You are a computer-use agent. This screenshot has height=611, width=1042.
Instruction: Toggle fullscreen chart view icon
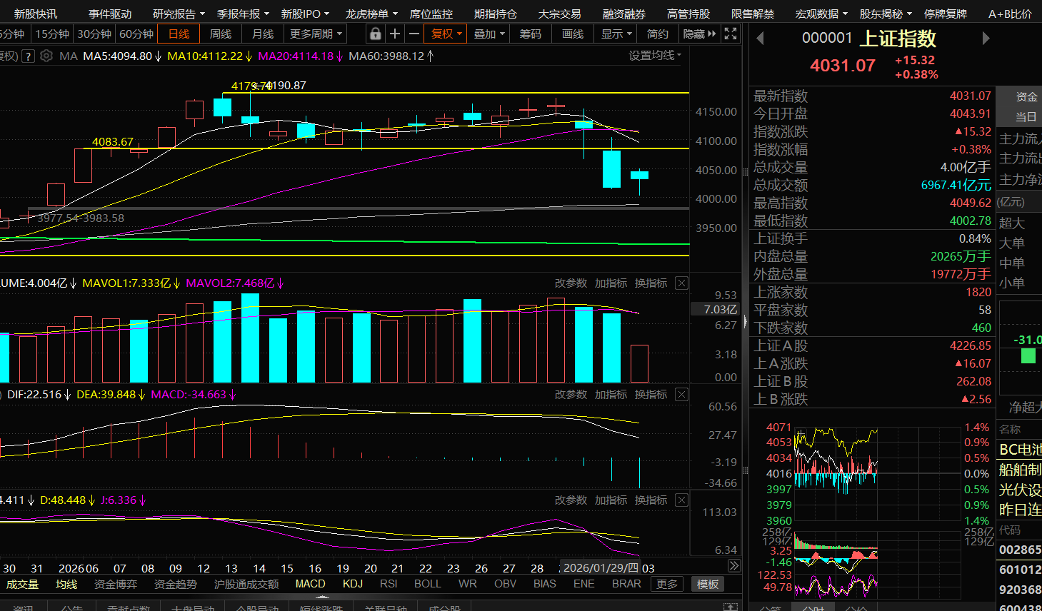click(731, 34)
